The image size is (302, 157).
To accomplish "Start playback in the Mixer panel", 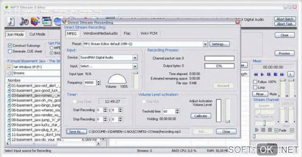I will click(262, 74).
